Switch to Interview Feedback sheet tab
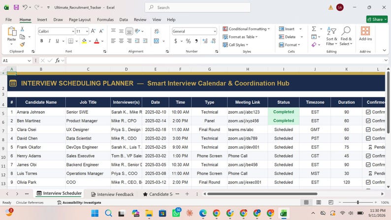The width and height of the screenshot is (391, 220). pyautogui.click(x=112, y=194)
